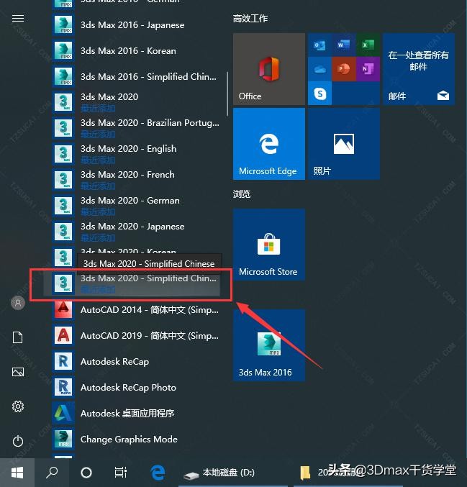
Task: Open Settings gear in Start sidebar
Action: click(18, 406)
